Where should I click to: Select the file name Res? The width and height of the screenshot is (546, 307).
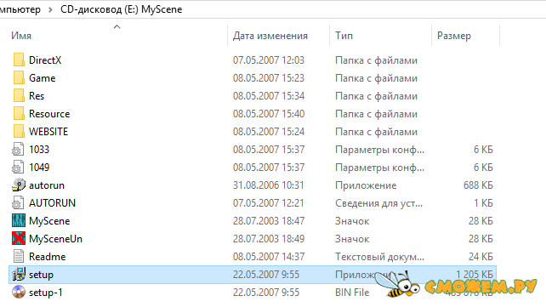coord(37,96)
